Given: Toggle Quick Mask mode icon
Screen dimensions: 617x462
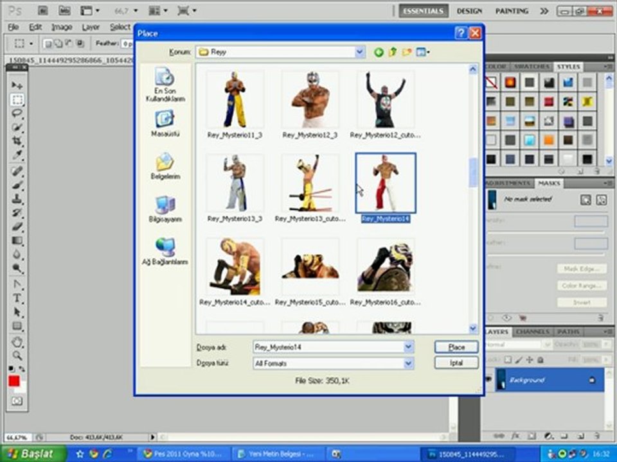Looking at the screenshot, I should click(17, 401).
